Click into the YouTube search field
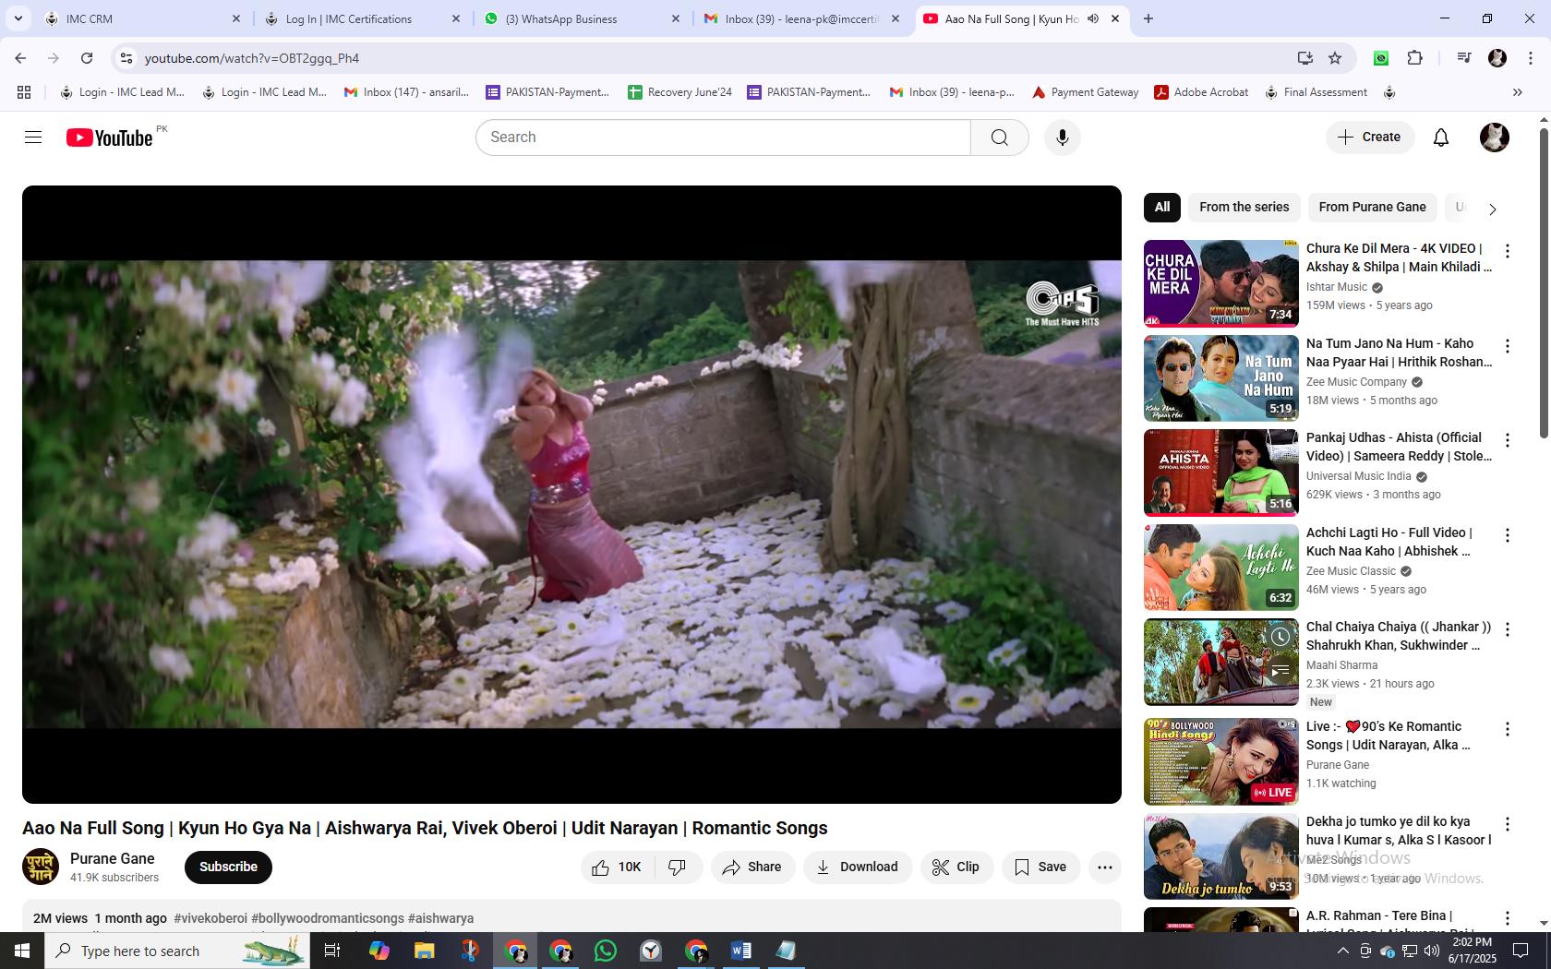Image resolution: width=1551 pixels, height=969 pixels. point(723,138)
